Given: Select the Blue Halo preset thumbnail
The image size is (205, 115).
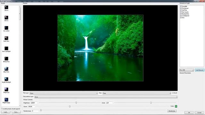Looking at the screenshot, I should click(x=6, y=69).
